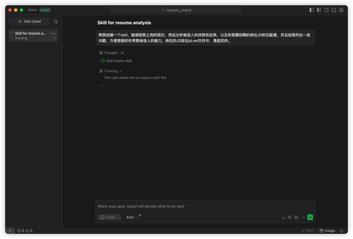This screenshot has height=239, width=353.
Task: Toggle the bottom panel layout
Action: 334,10
